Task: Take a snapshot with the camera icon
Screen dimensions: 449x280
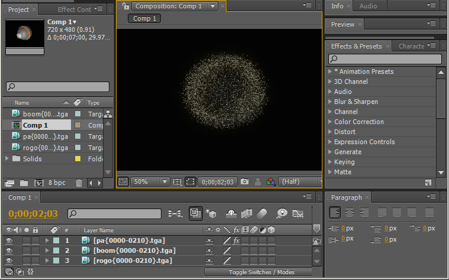Action: point(244,181)
